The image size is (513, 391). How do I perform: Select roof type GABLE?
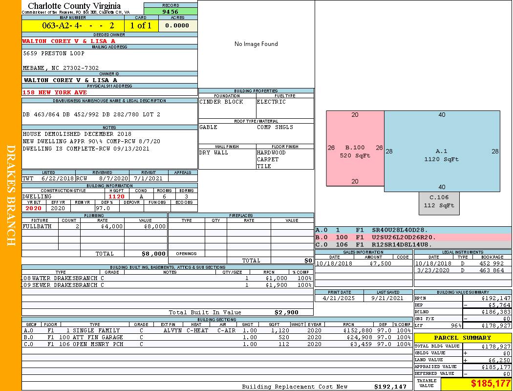(x=209, y=127)
